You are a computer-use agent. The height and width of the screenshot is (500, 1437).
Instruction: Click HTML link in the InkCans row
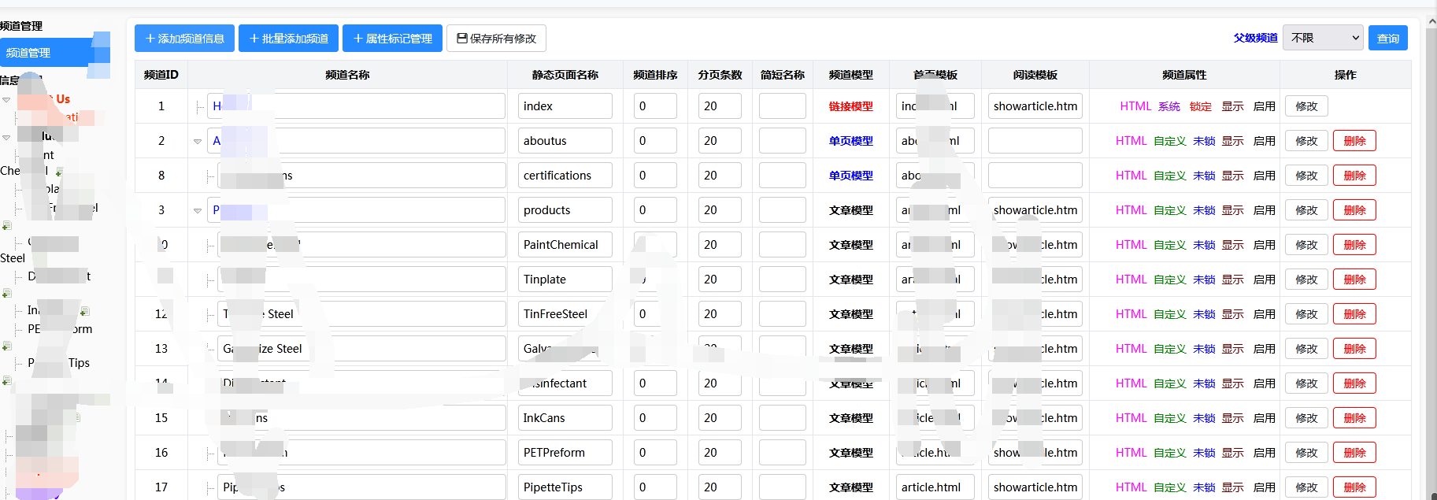(1131, 418)
